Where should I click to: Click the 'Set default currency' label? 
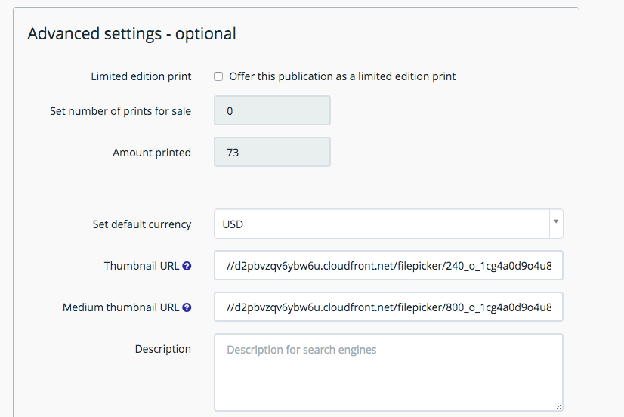pos(142,224)
